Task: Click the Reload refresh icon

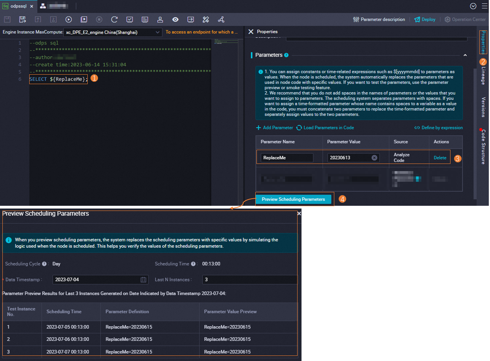Action: coord(114,19)
